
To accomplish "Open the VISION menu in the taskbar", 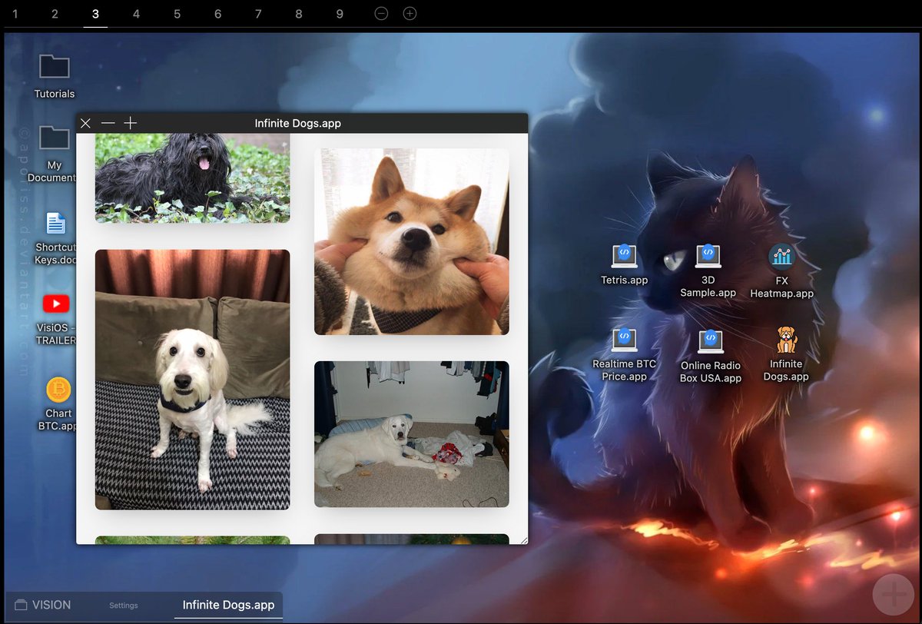I will point(43,605).
